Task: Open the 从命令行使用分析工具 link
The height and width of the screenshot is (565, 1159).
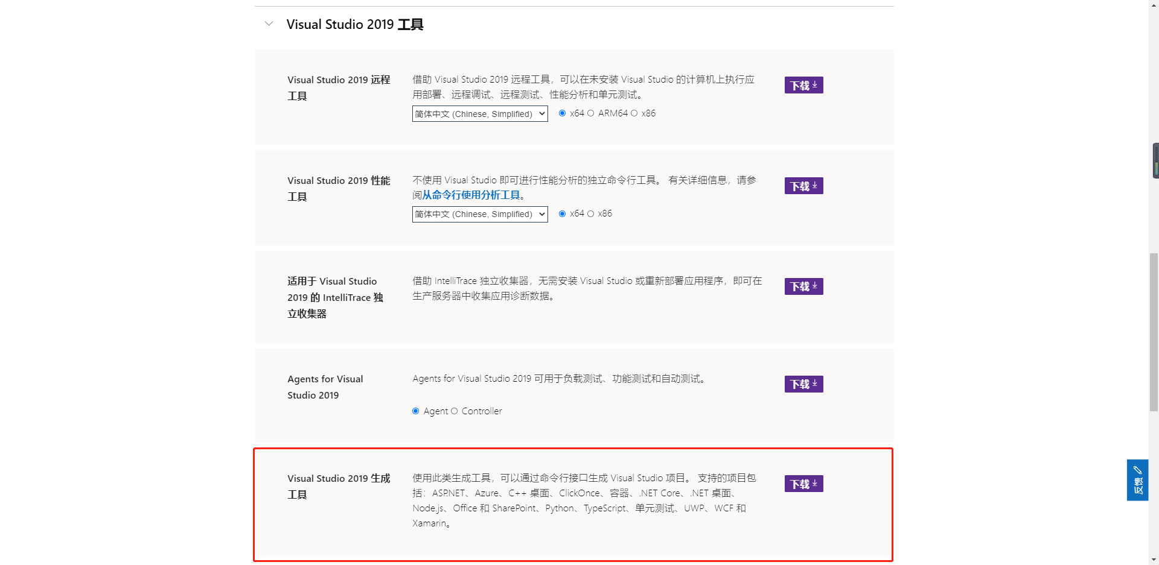Action: tap(471, 195)
